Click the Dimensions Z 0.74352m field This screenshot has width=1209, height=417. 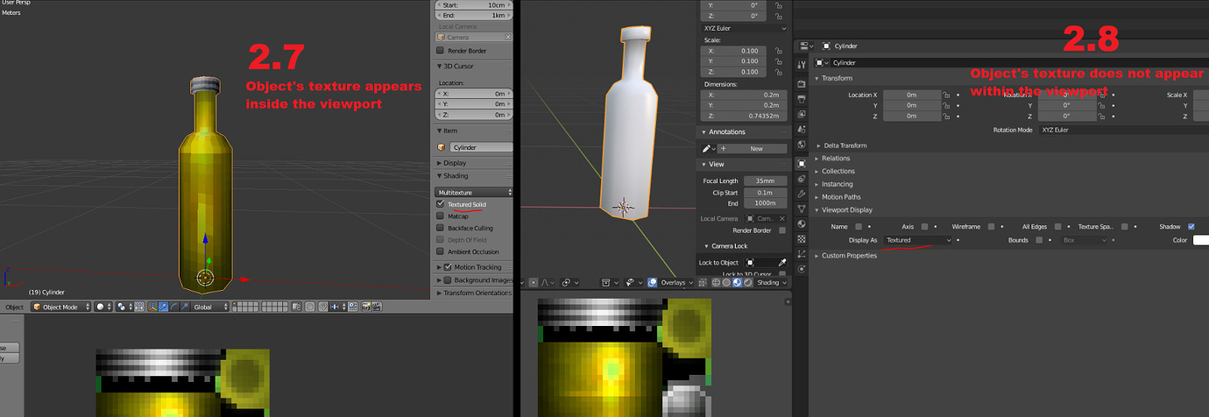744,116
